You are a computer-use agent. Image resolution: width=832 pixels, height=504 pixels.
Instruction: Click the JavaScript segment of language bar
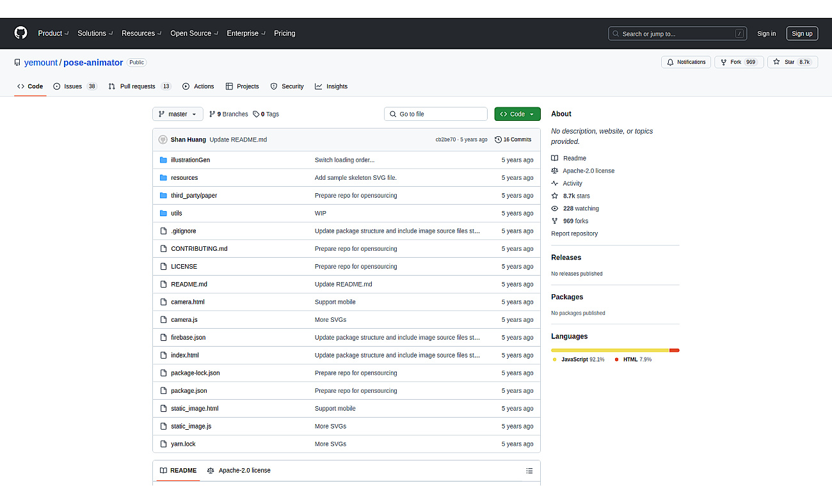click(x=610, y=350)
